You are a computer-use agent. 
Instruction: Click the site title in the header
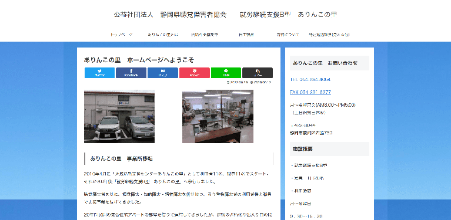coord(225,14)
